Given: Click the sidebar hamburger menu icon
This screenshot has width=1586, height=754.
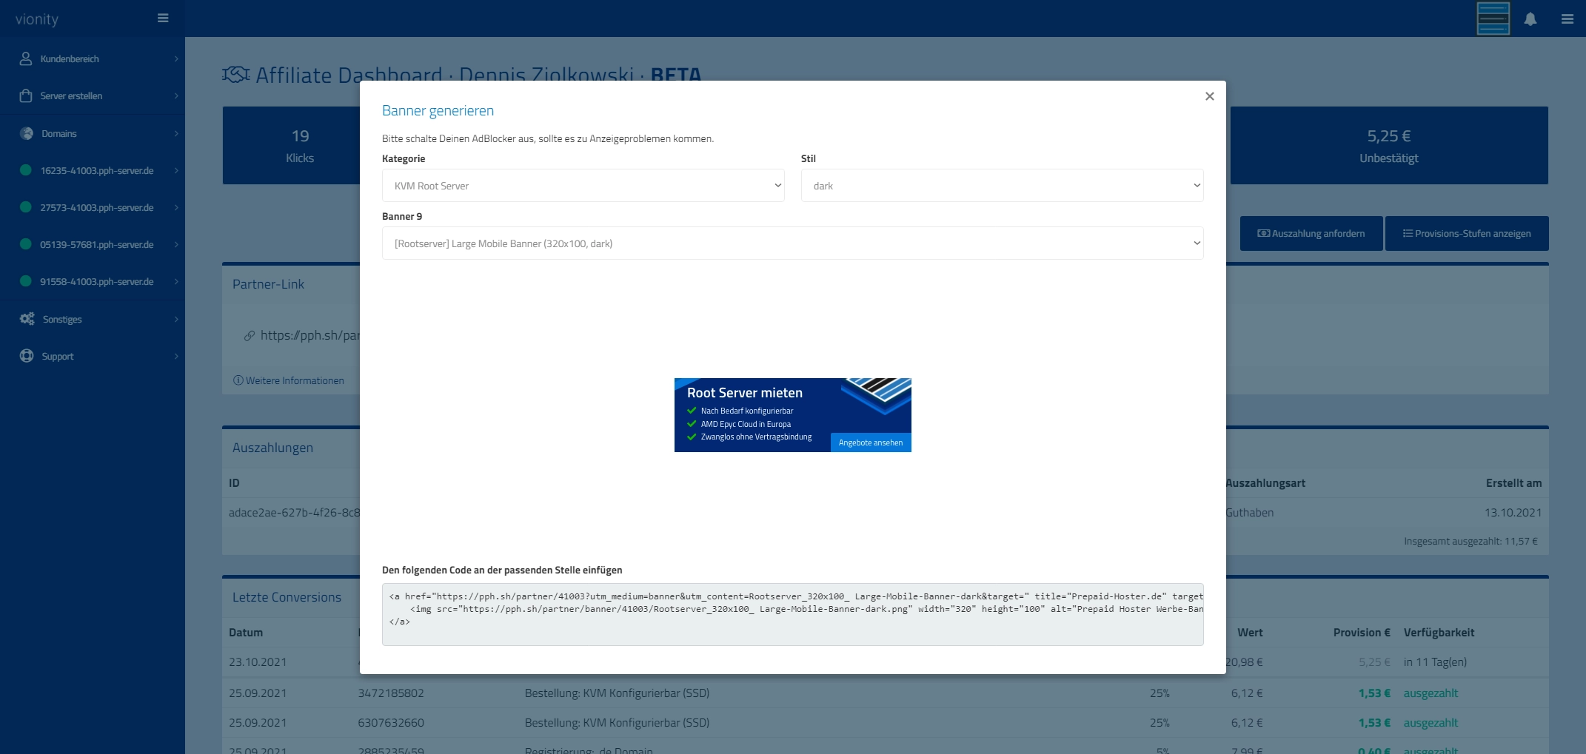Looking at the screenshot, I should (x=163, y=18).
